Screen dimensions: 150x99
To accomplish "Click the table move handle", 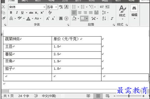I will [2, 34].
